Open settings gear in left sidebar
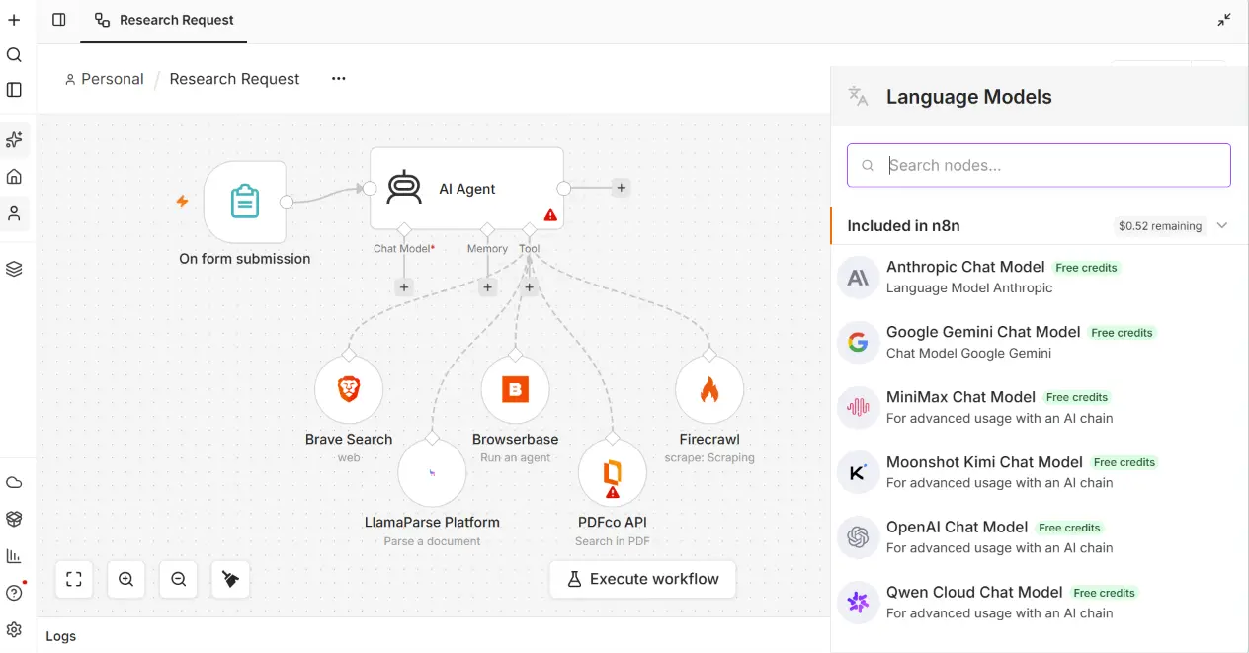 (x=14, y=629)
